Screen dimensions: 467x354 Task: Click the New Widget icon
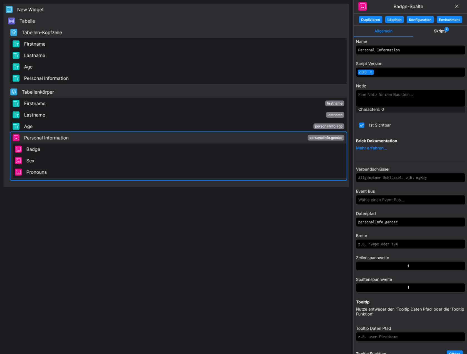click(9, 9)
